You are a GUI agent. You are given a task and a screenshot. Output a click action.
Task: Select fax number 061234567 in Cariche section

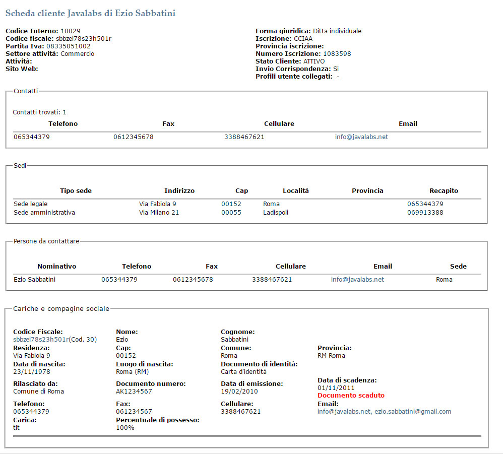[x=134, y=412]
